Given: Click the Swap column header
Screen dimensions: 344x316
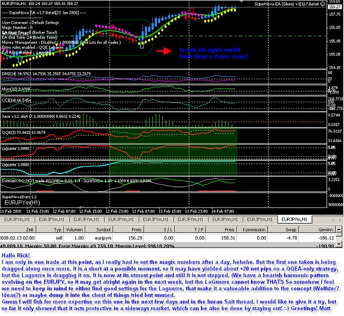Looking at the screenshot, I should [x=283, y=230].
